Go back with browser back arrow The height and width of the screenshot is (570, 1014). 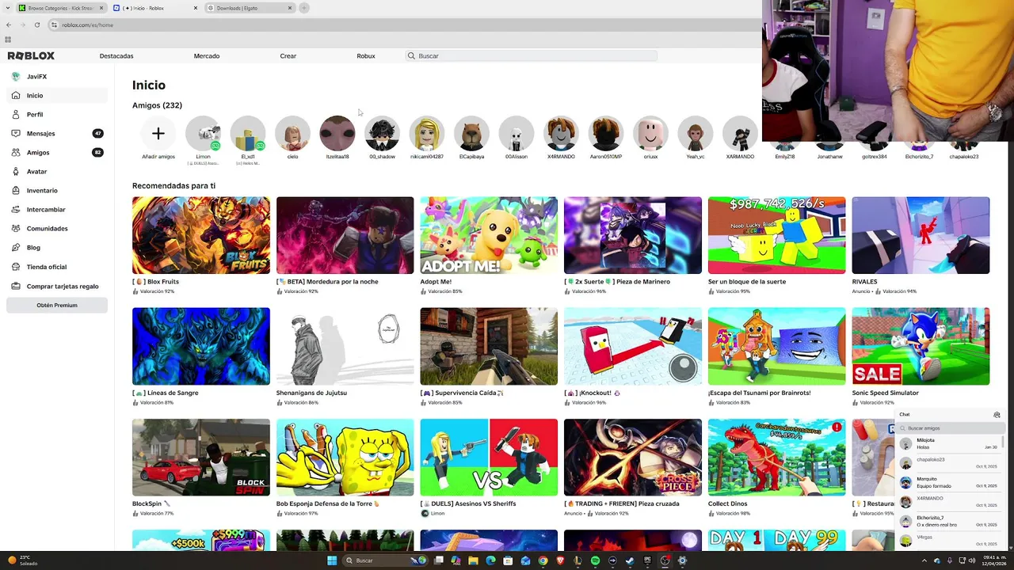point(9,25)
